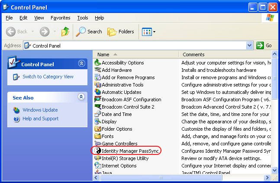Toggle the Folders pane button
Screen dimensions: 280x183
(x=121, y=32)
